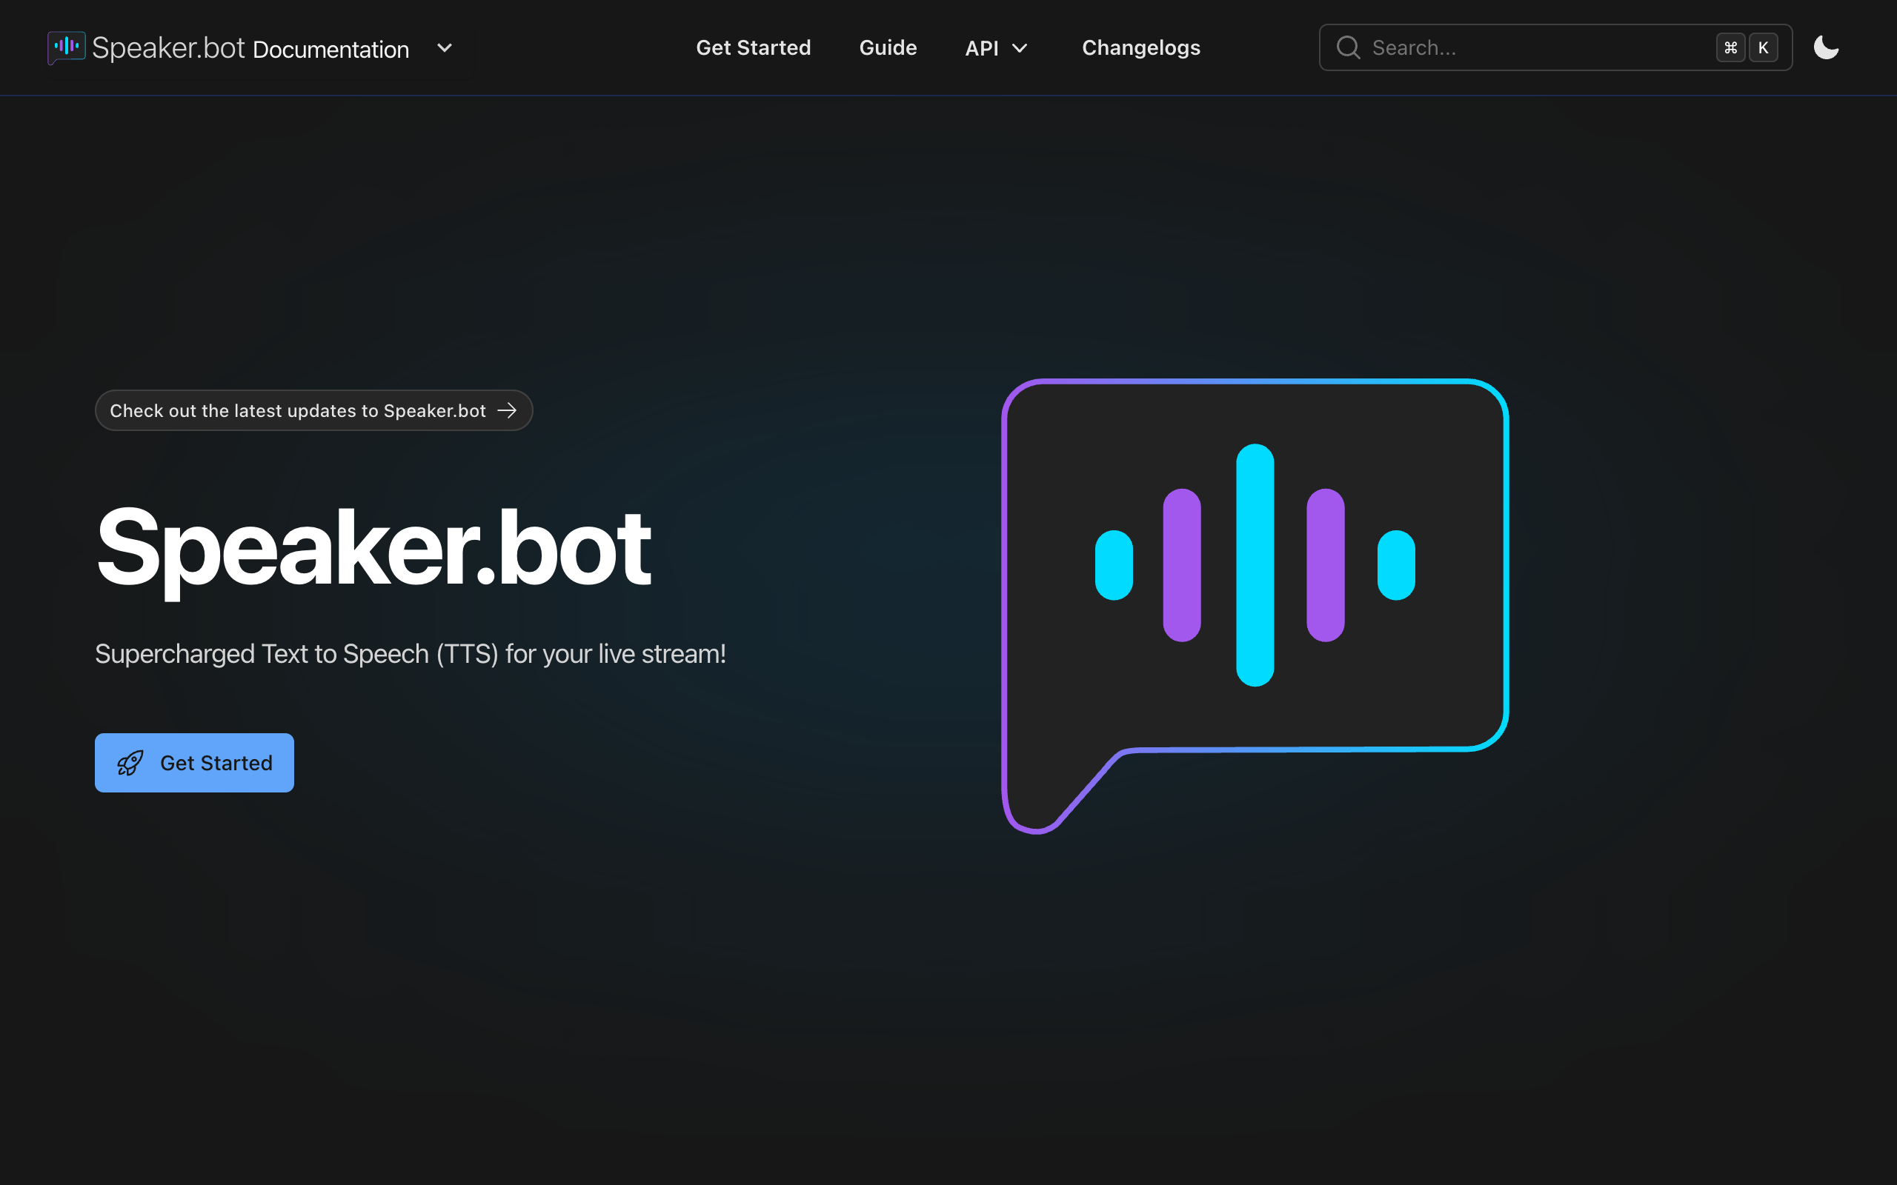Expand the Documentation switcher chevron
Viewport: 1897px width, 1185px height.
pos(445,48)
